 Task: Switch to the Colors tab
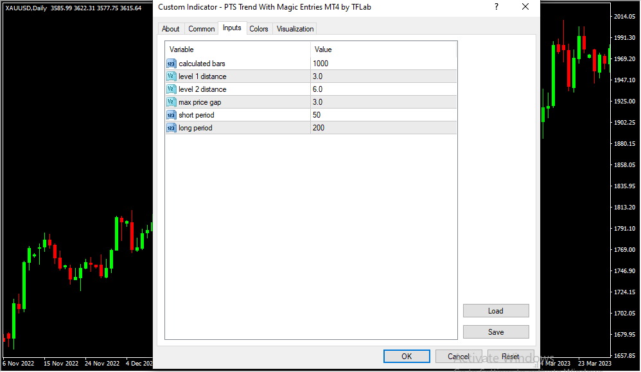click(x=259, y=29)
